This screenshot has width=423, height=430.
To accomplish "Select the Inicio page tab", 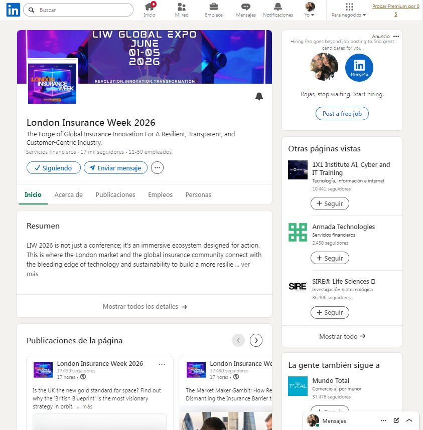I will click(x=33, y=195).
